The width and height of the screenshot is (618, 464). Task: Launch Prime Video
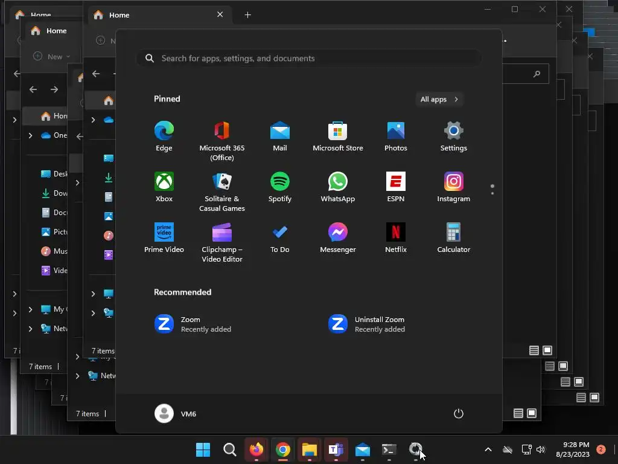(x=164, y=238)
